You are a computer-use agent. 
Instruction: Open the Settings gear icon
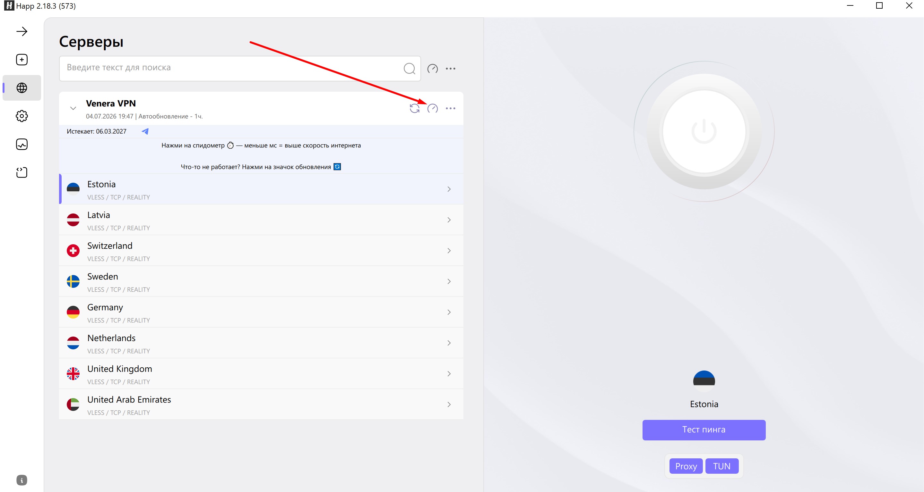pos(22,116)
